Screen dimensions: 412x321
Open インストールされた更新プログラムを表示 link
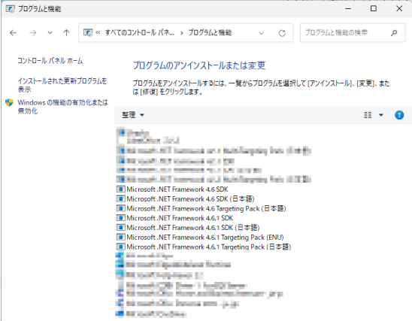coord(62,85)
